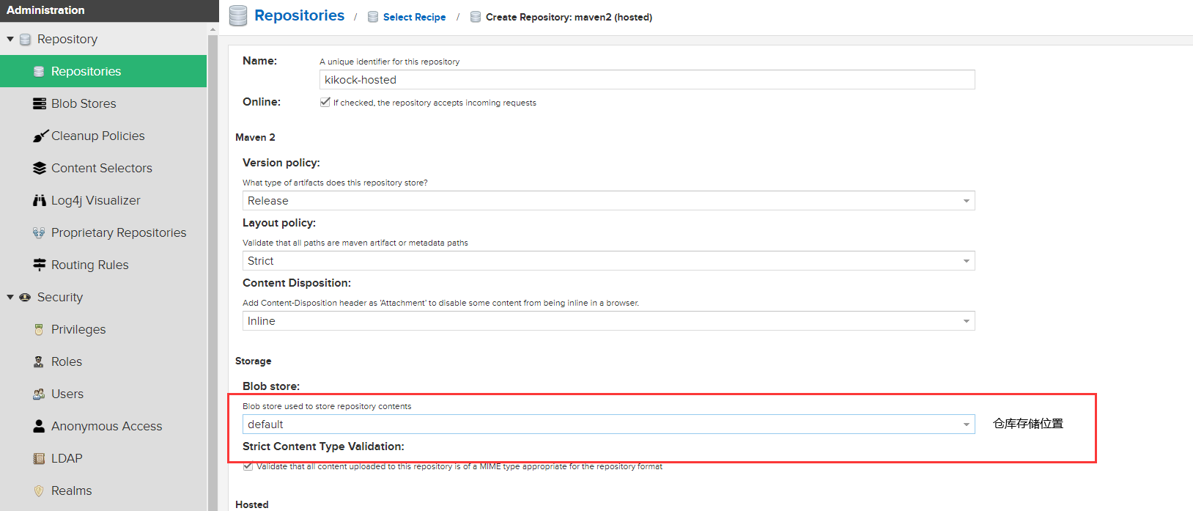Screen dimensions: 1193x511
Task: Open LDAP in the sidebar
Action: pos(103,458)
